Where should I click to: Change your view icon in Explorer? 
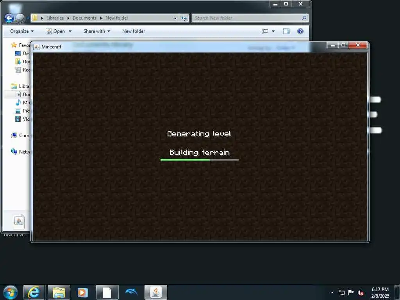click(x=265, y=31)
